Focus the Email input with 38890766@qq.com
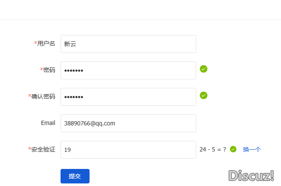Image resolution: width=281 pixels, height=186 pixels. coord(128,123)
